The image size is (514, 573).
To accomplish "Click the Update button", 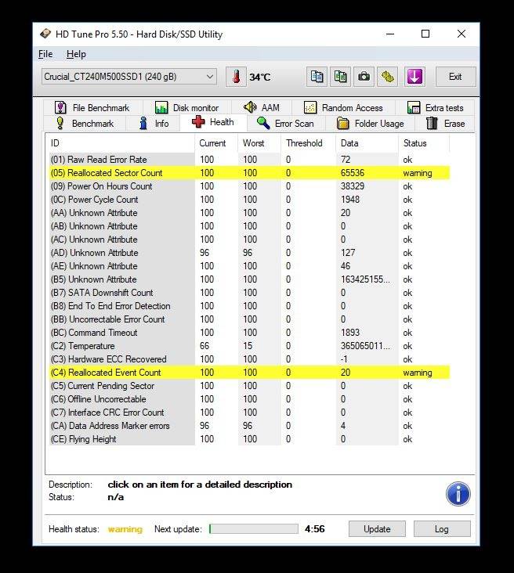I will coord(377,529).
